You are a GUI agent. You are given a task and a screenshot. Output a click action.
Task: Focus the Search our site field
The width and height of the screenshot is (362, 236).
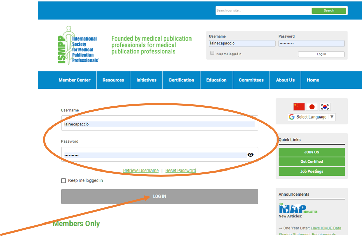point(263,10)
